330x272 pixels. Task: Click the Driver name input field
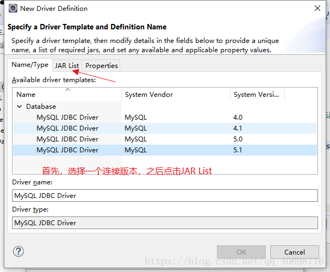[x=165, y=196]
